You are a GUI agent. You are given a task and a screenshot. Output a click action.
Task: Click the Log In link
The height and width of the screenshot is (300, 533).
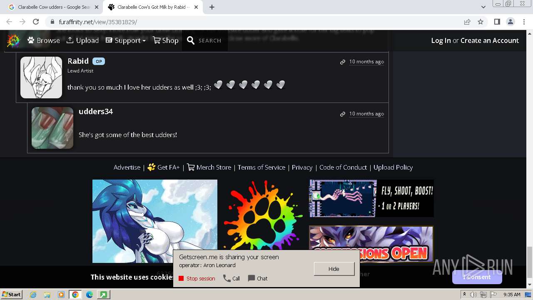pos(441,40)
